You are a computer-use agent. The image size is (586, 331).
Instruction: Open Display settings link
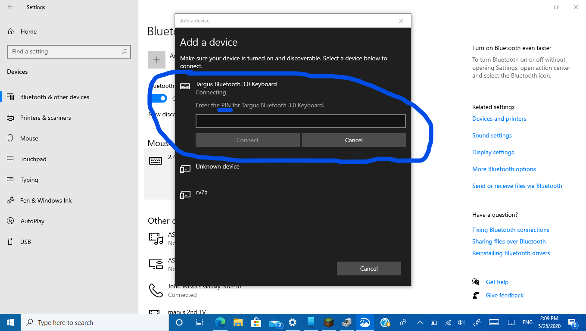pyautogui.click(x=493, y=152)
